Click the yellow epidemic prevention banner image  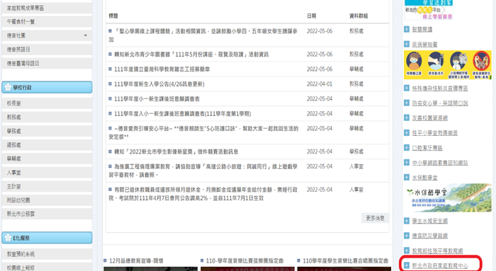(448, 65)
